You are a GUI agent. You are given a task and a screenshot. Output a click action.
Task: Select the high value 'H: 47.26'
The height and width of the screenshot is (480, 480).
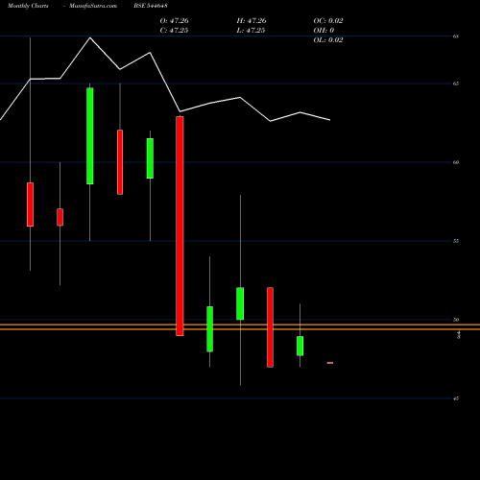click(x=252, y=20)
